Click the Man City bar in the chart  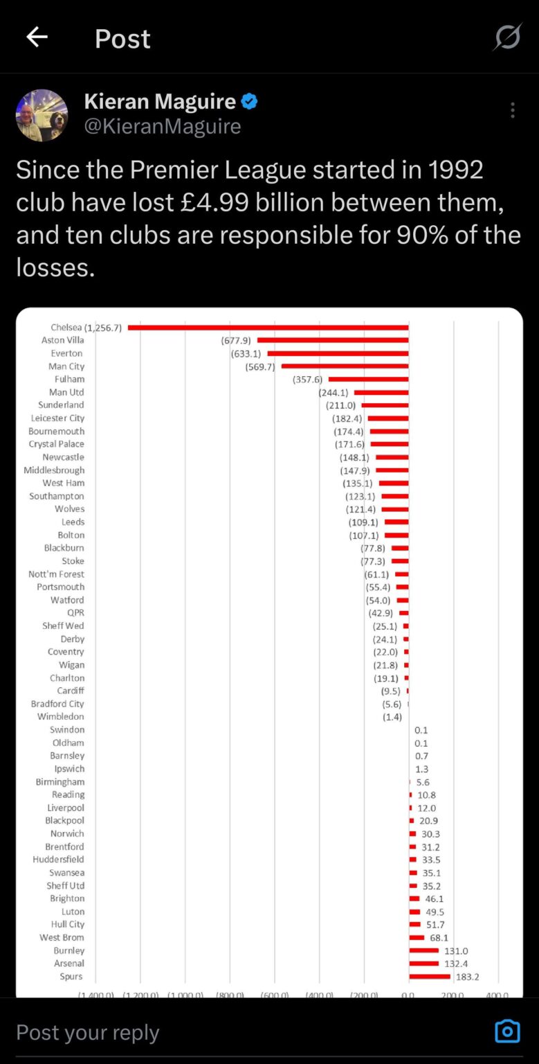point(346,366)
